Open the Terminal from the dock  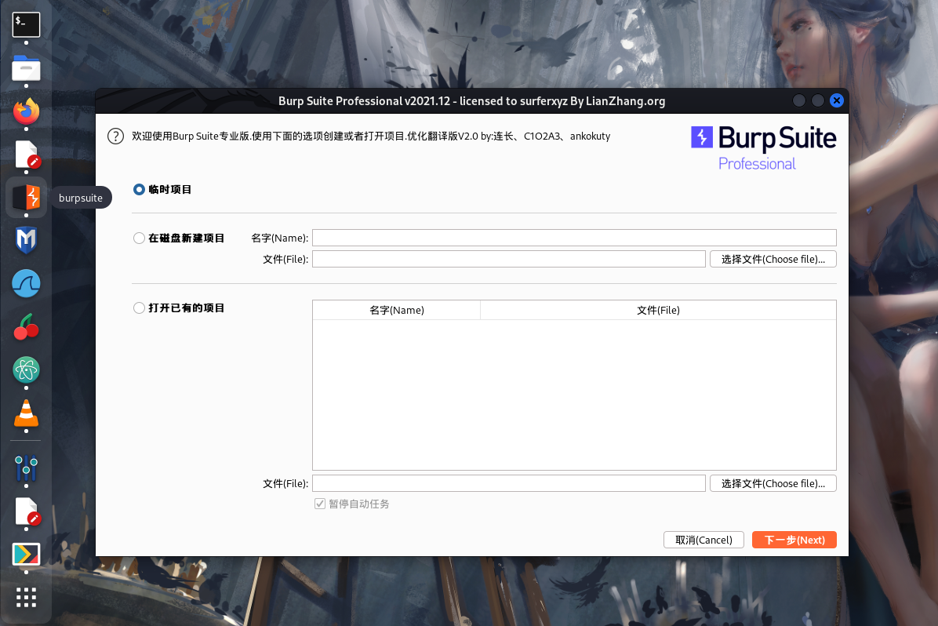pos(27,24)
